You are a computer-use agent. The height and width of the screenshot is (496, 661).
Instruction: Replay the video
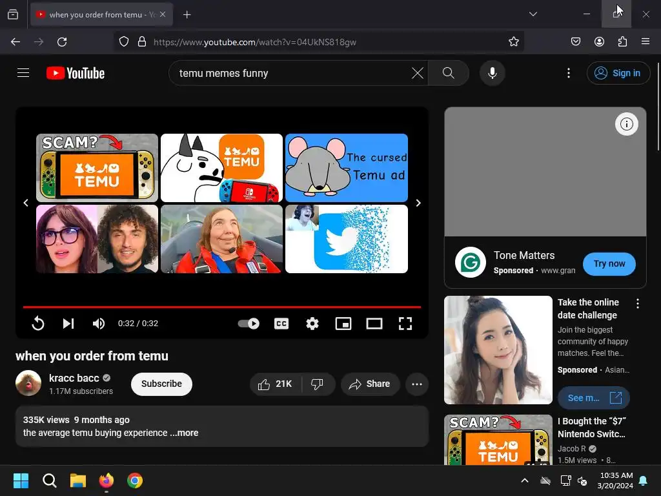pyautogui.click(x=38, y=324)
